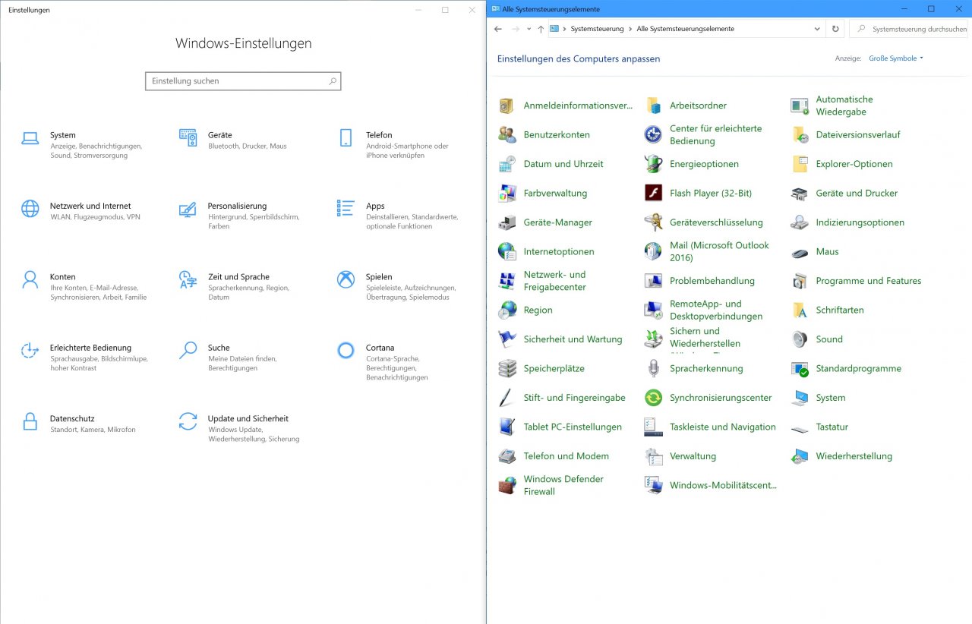The width and height of the screenshot is (972, 624).
Task: Go up one level in Control Panel
Action: coord(541,29)
